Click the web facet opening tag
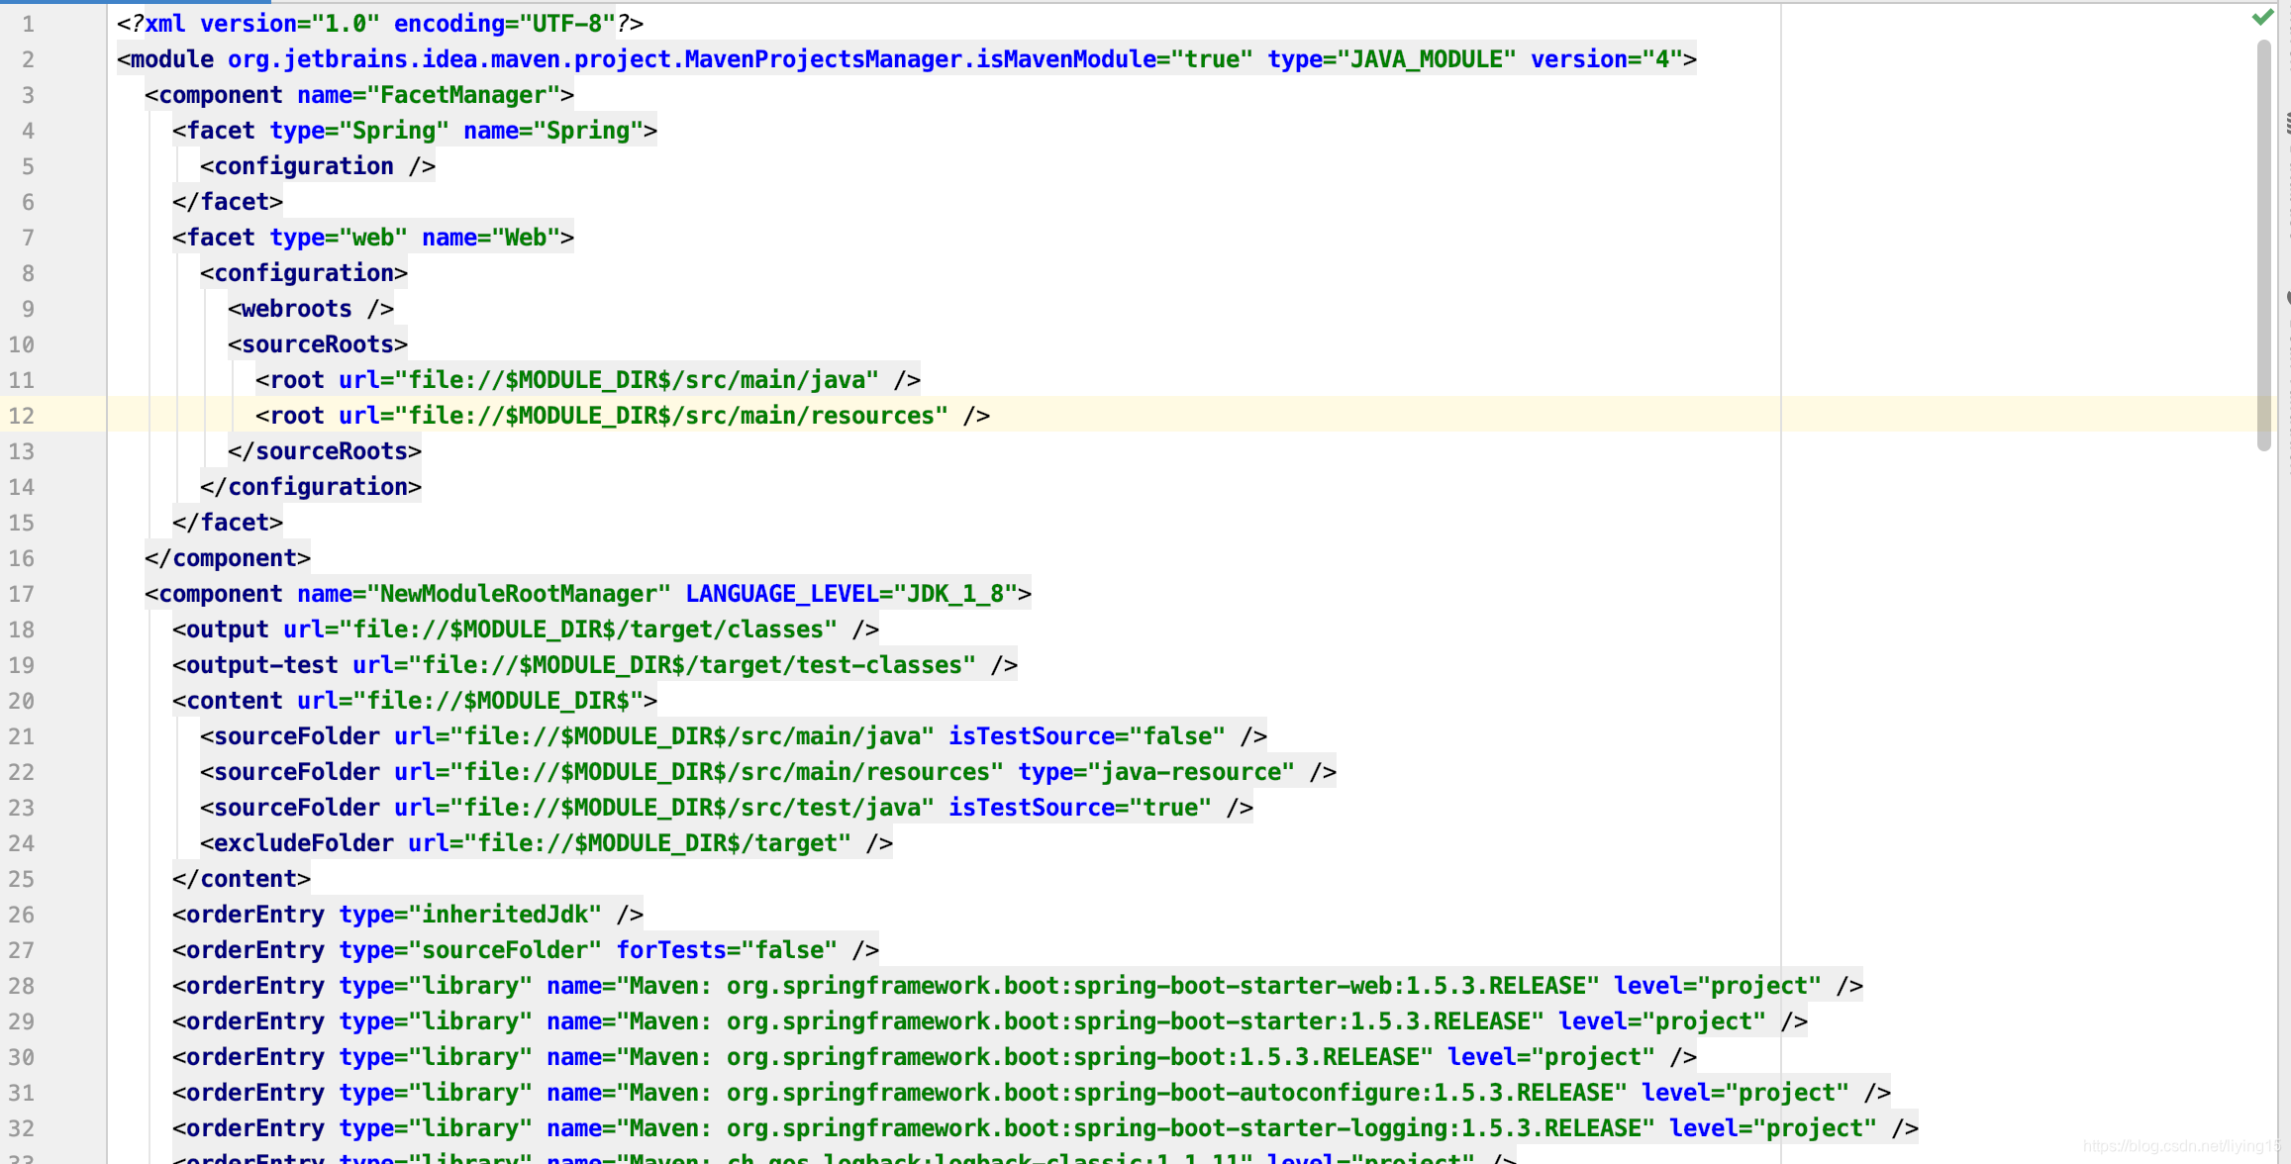The height and width of the screenshot is (1164, 2291). coord(373,238)
